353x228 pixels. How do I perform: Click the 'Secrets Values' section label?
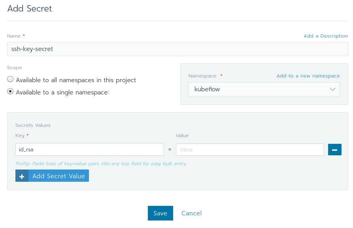33,125
